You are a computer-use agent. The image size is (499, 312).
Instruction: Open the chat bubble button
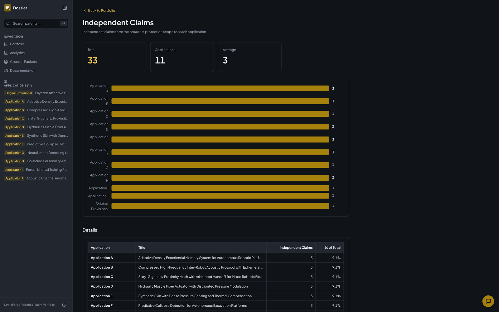(x=488, y=301)
